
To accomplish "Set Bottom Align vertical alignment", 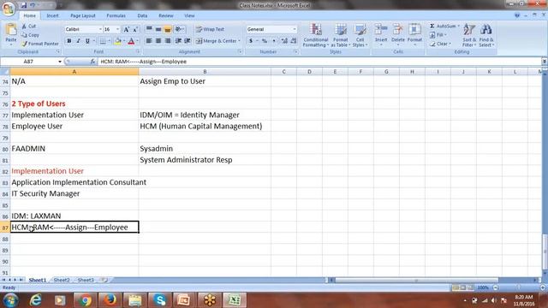I will pyautogui.click(x=168, y=29).
